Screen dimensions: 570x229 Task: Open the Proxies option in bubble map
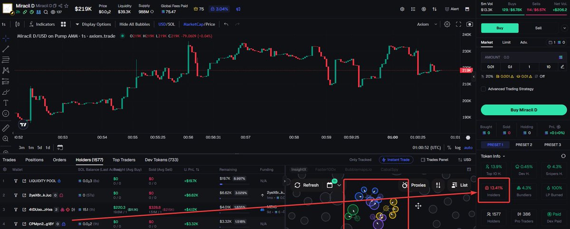coord(414,185)
